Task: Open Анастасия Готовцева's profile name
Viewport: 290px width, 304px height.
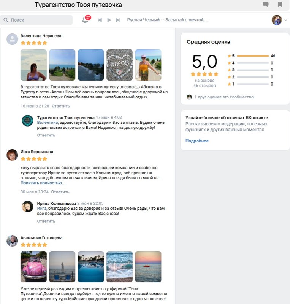Action: (41, 237)
